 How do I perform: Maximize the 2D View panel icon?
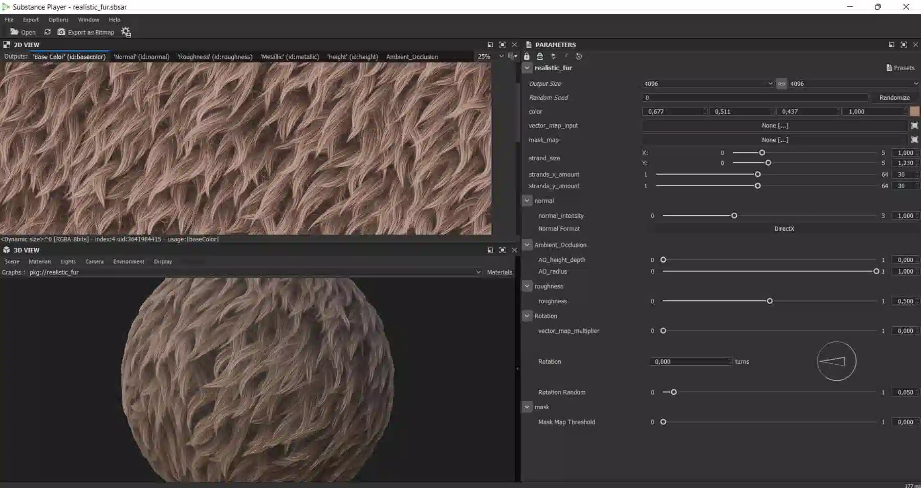502,45
